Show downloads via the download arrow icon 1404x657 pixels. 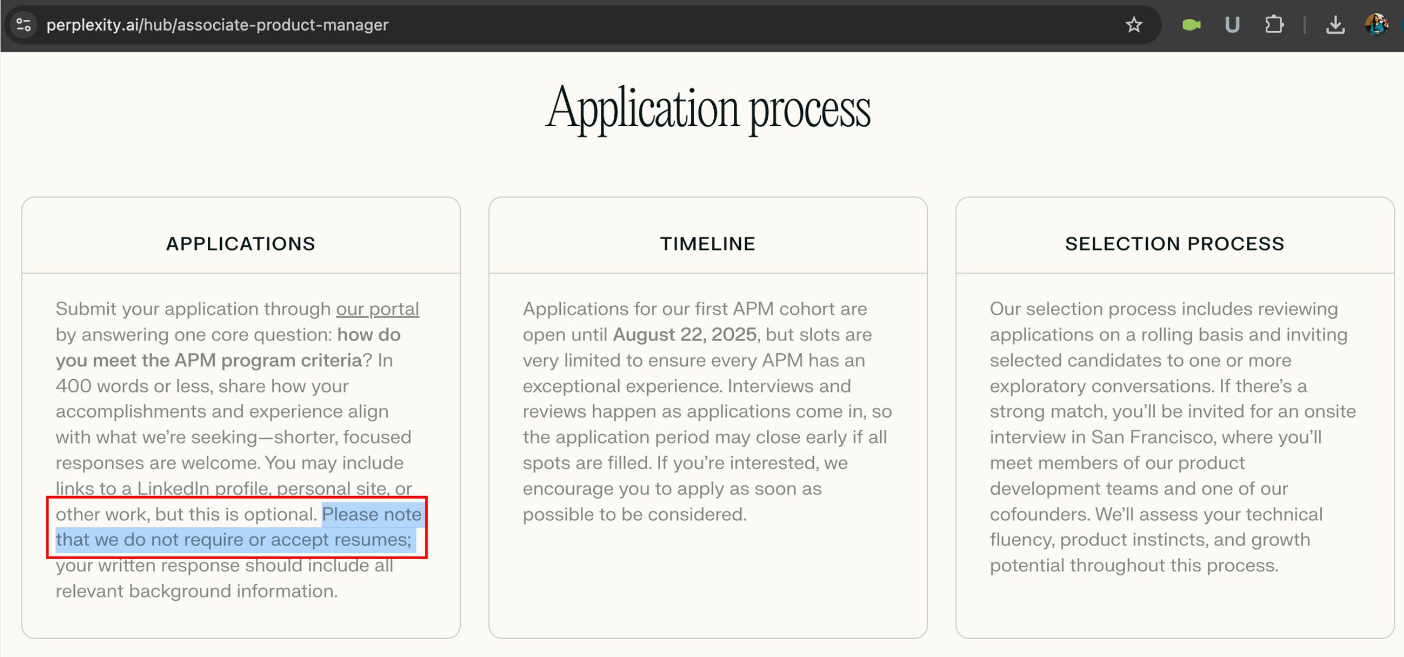tap(1335, 25)
